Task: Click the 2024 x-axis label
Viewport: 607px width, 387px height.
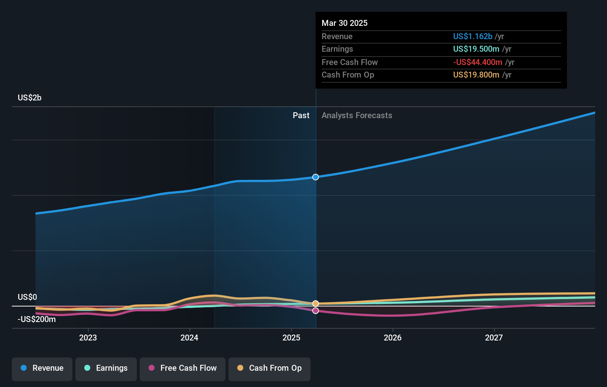Action: (189, 338)
